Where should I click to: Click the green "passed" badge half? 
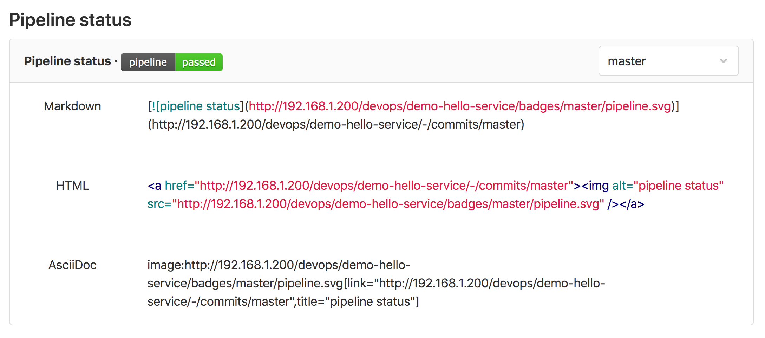tap(199, 62)
